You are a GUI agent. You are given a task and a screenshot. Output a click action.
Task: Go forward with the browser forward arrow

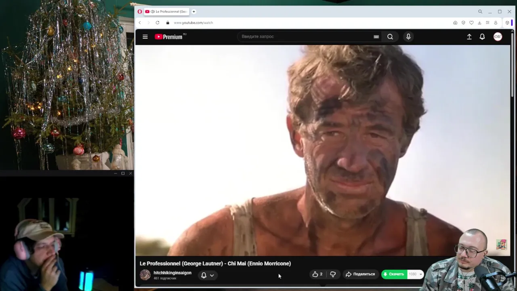coord(148,23)
